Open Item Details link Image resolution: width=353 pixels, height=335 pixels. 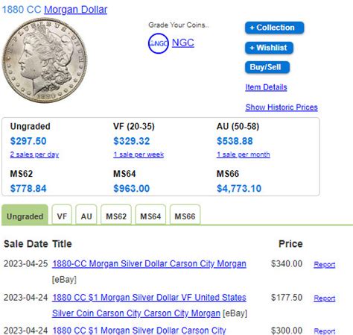pyautogui.click(x=266, y=87)
